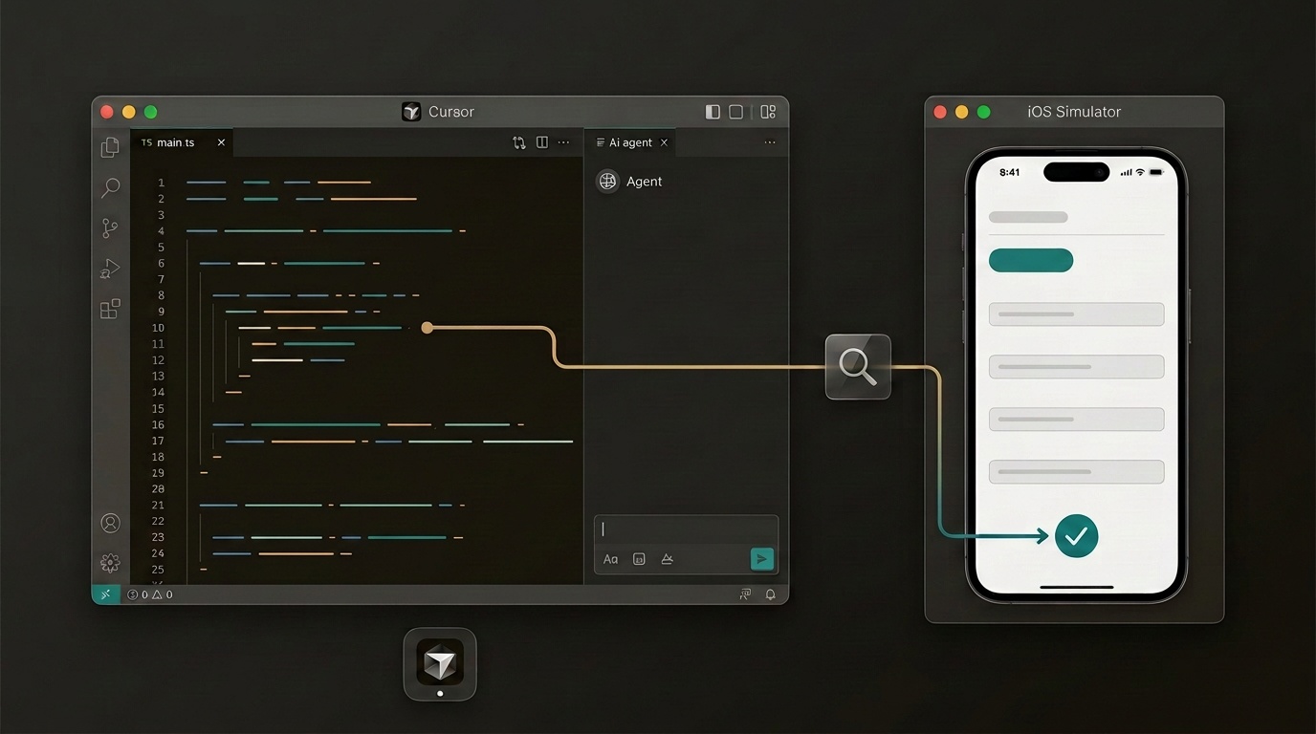
Task: Open the Extensions view icon
Action: pyautogui.click(x=110, y=309)
